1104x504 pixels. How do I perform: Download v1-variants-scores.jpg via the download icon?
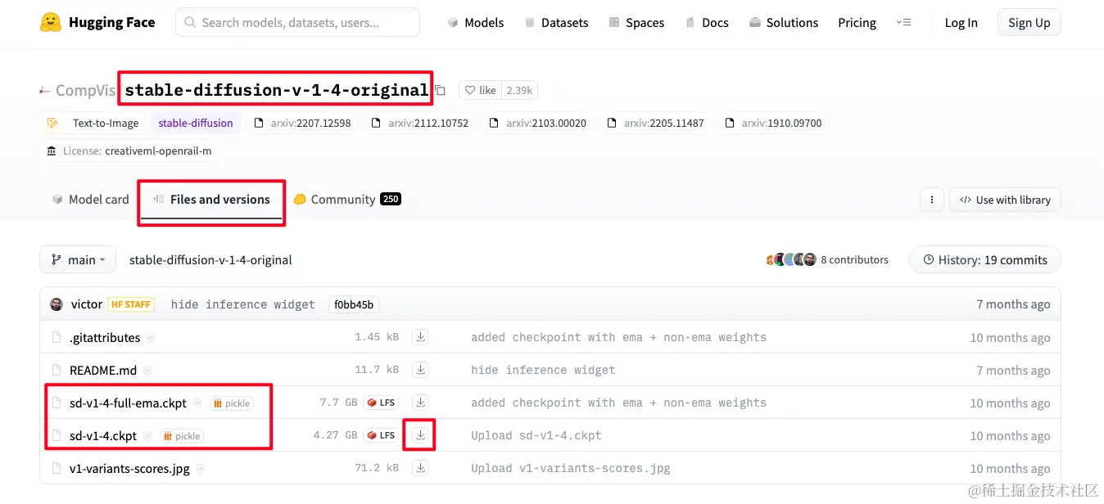coord(420,468)
